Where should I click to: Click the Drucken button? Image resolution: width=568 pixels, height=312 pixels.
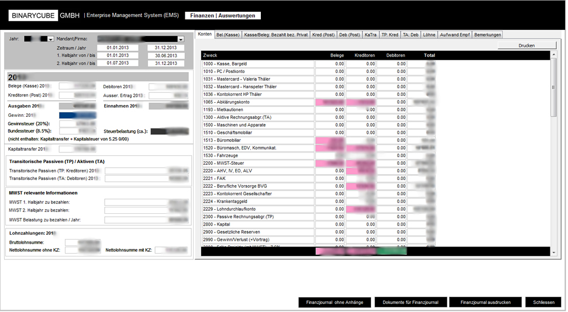pyautogui.click(x=526, y=45)
